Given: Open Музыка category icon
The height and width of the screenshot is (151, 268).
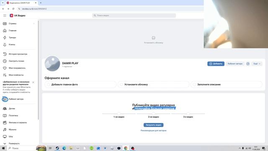Looking at the screenshot, I should 5,130.
